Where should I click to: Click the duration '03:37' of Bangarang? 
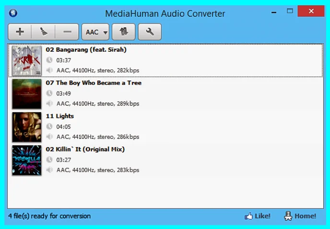point(64,60)
